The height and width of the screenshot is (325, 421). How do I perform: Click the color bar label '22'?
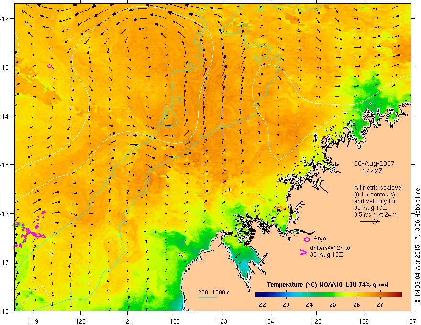click(x=262, y=304)
